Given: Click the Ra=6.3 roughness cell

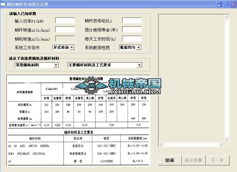Looking at the screenshot, I should click(x=137, y=161).
